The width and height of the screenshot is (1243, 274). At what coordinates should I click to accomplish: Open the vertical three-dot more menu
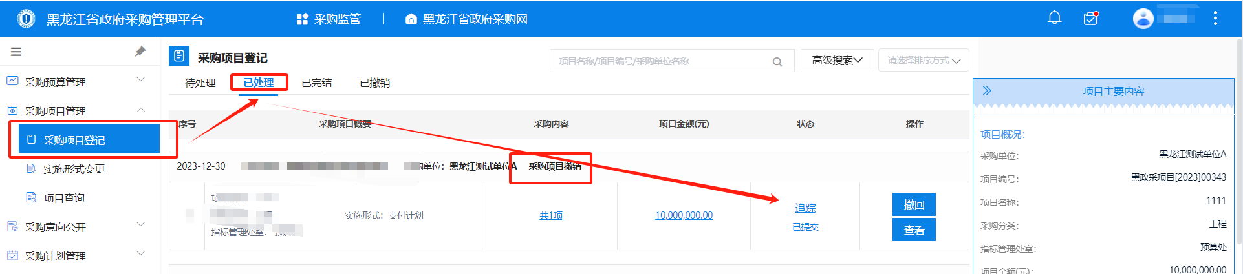[x=1215, y=18]
